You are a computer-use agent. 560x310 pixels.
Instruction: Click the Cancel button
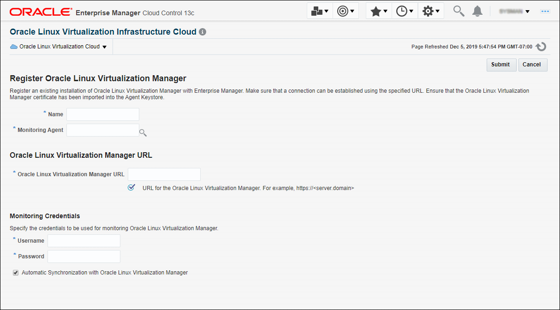click(532, 65)
